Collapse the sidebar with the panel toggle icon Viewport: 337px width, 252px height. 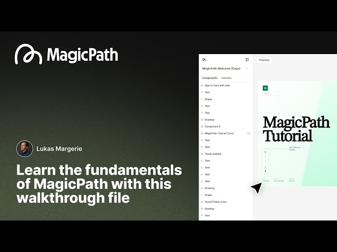(247, 60)
